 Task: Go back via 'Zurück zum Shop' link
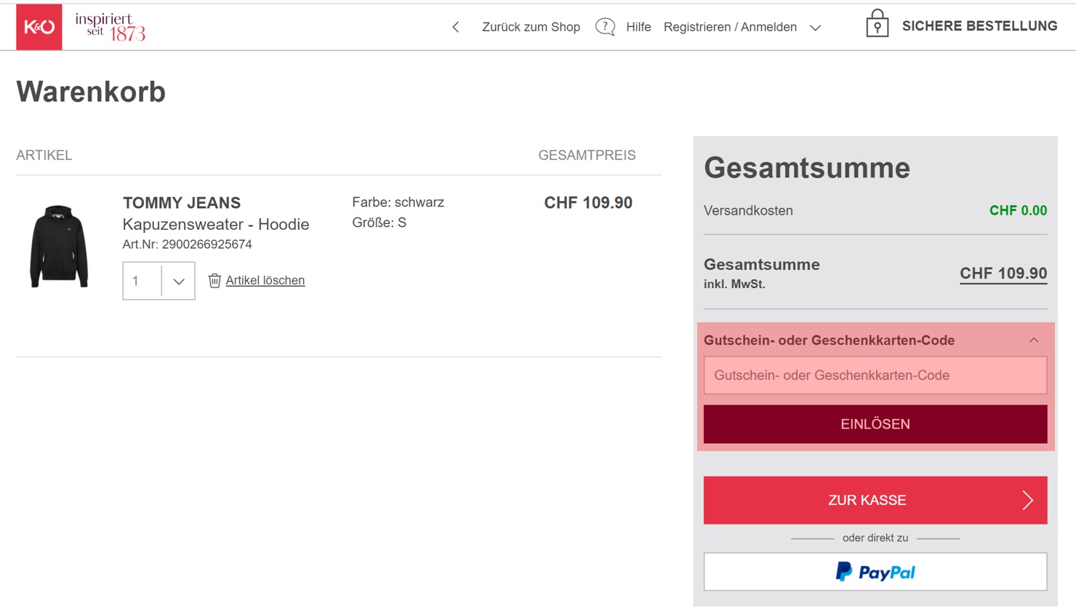[531, 27]
